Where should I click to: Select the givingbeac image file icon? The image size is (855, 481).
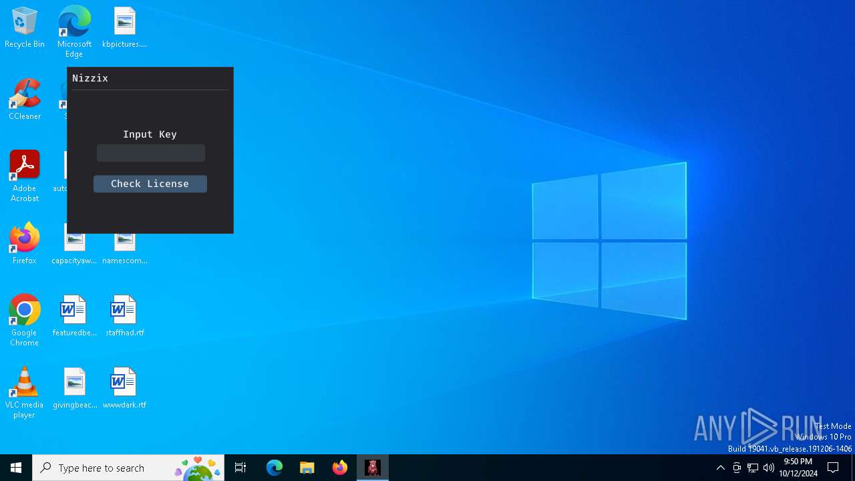[x=75, y=389]
